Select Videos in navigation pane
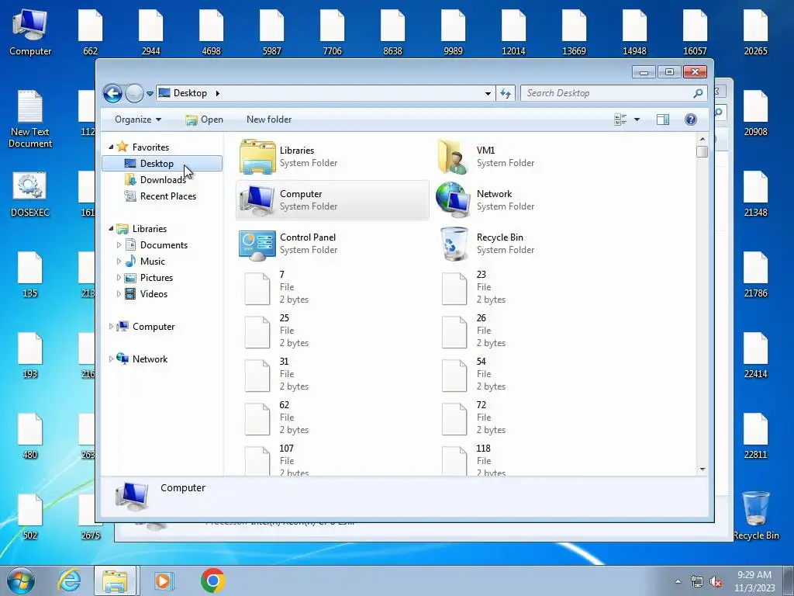Viewport: 794px width, 596px height. (x=154, y=294)
